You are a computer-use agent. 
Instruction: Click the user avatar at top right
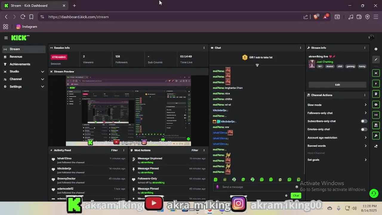[371, 38]
